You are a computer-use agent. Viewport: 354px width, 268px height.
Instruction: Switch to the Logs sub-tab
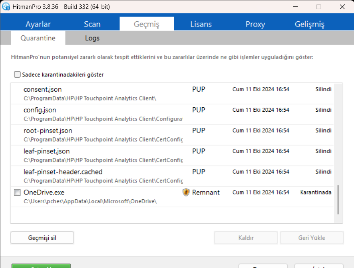[x=92, y=38]
